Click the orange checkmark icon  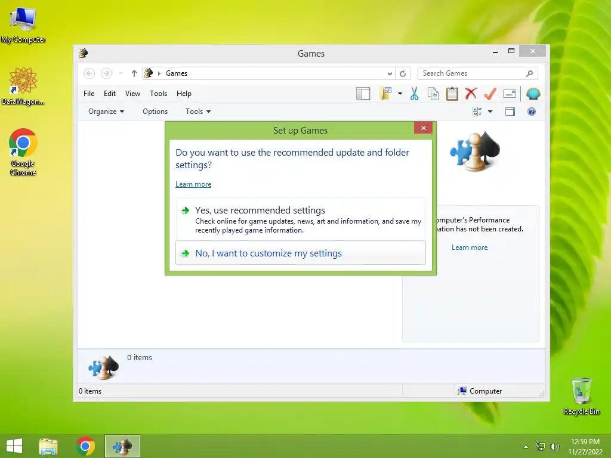click(x=490, y=94)
